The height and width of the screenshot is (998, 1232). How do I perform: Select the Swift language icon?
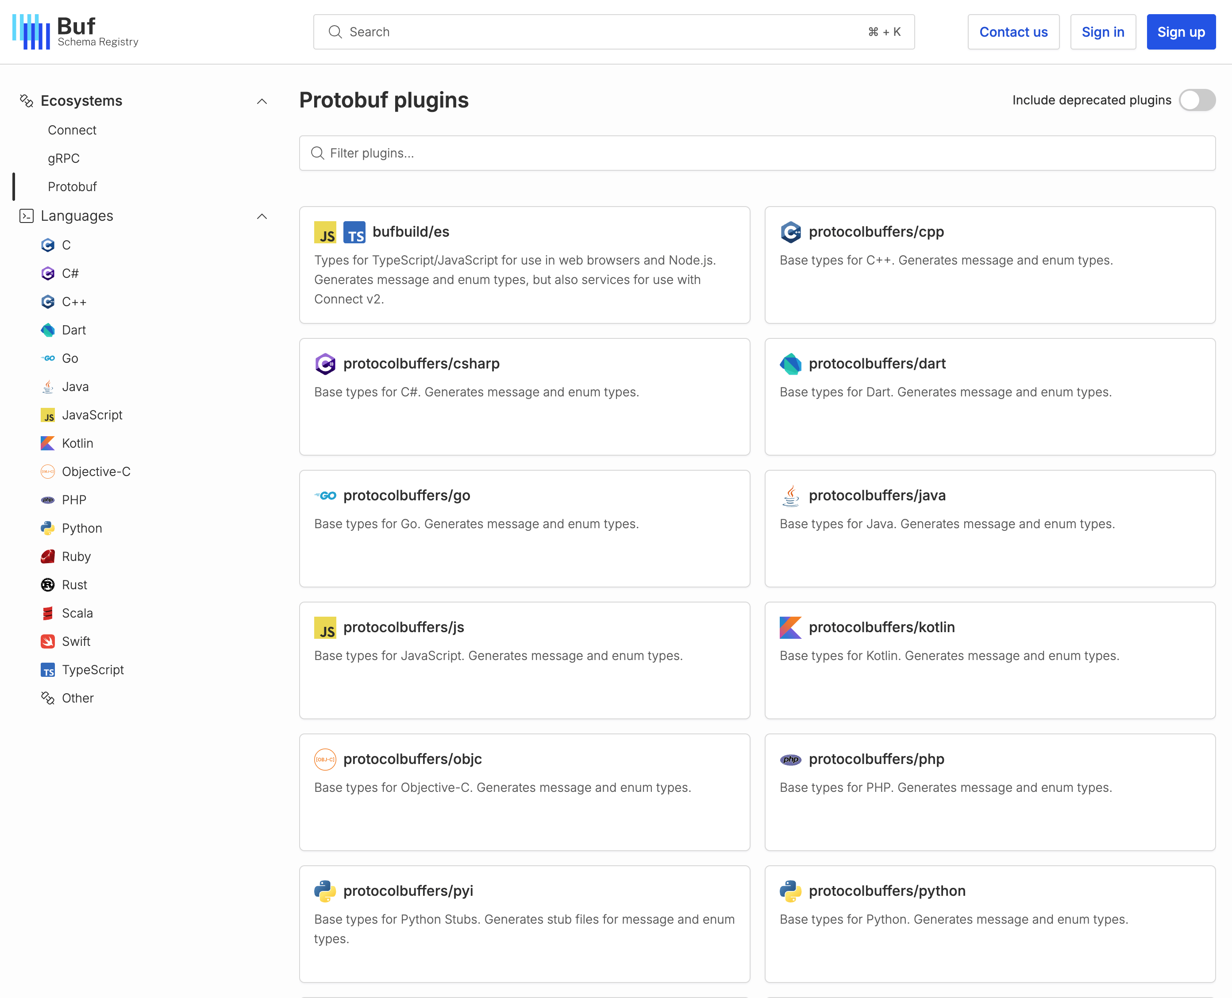coord(48,641)
